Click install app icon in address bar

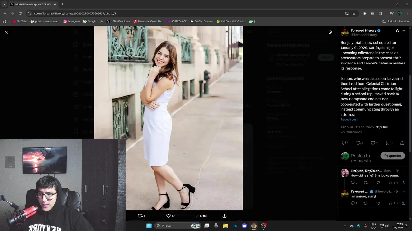pyautogui.click(x=347, y=13)
